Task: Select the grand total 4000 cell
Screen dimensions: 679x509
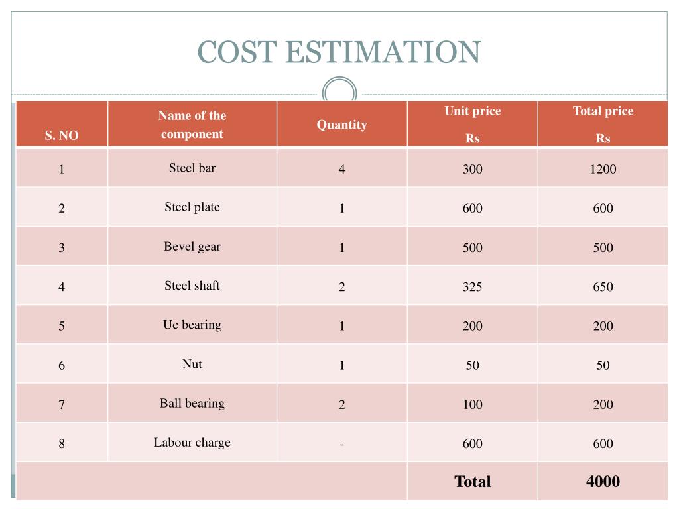Action: point(603,482)
